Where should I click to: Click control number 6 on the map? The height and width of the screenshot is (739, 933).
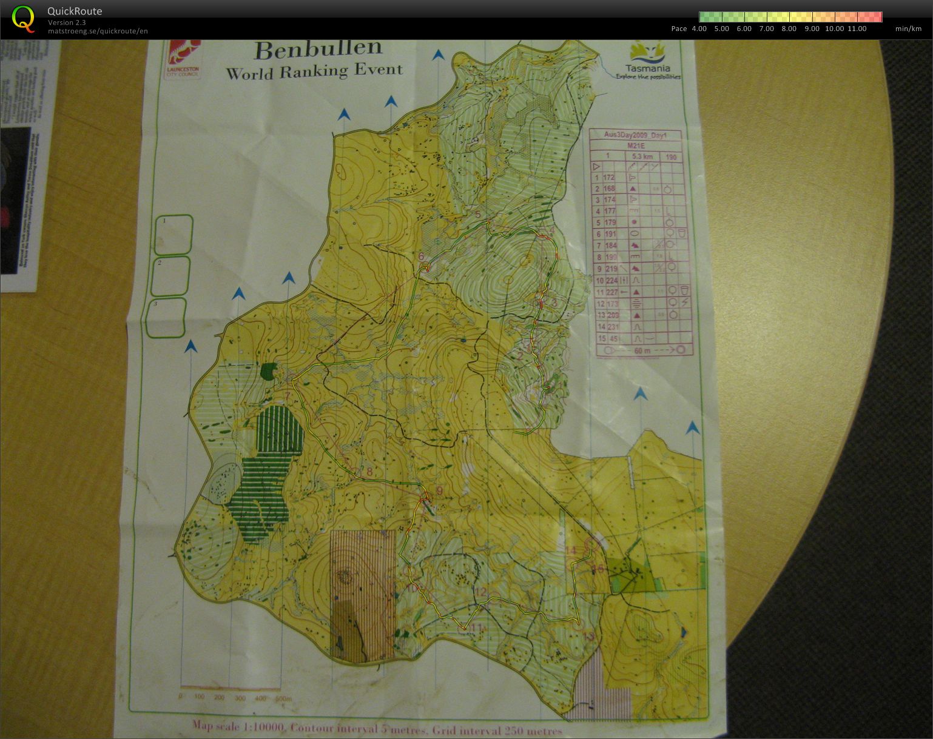pos(421,256)
